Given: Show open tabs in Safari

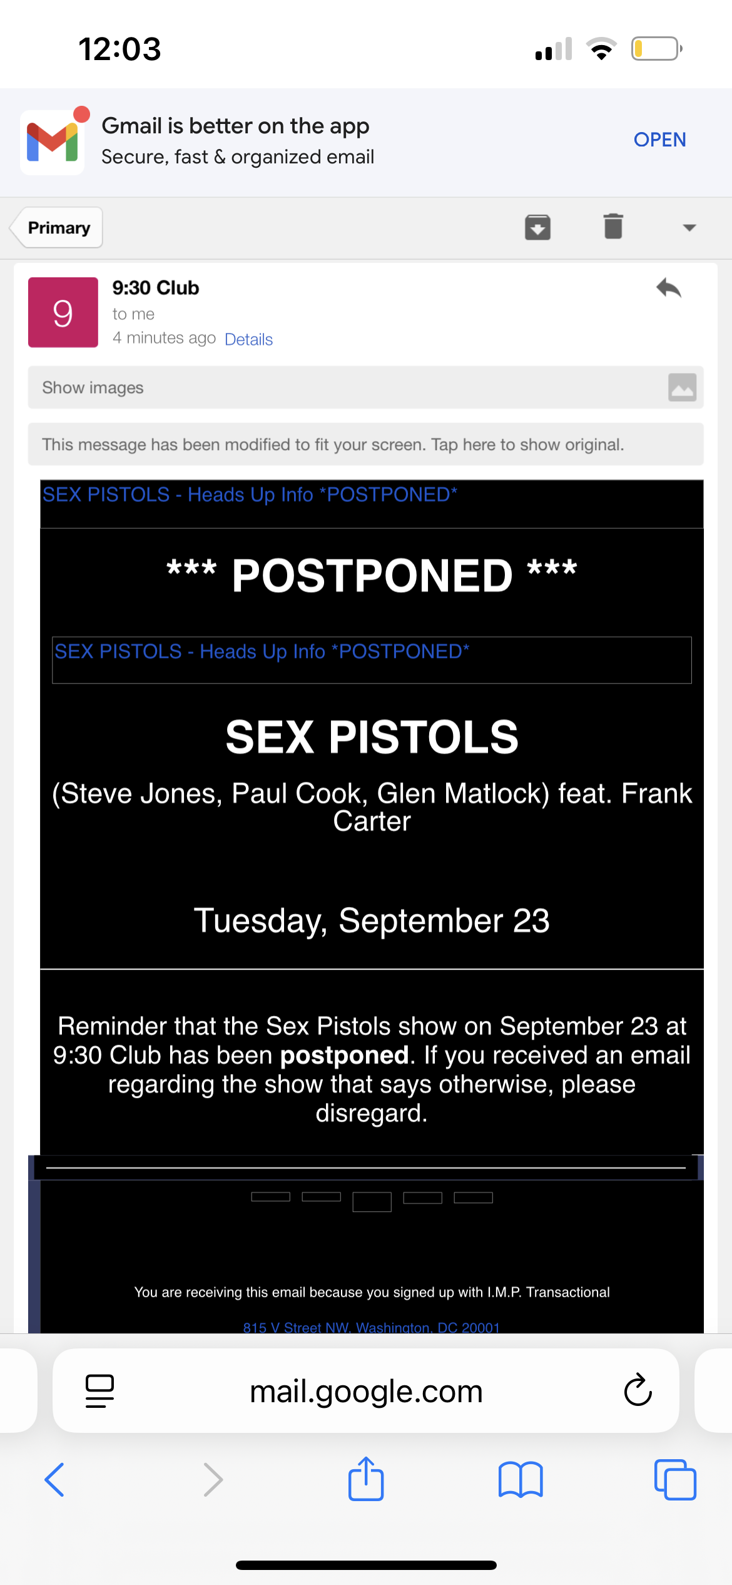Looking at the screenshot, I should tap(675, 1480).
